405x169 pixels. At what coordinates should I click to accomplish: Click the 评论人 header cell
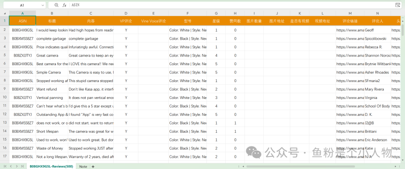tap(377, 21)
